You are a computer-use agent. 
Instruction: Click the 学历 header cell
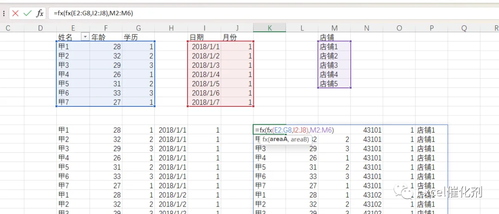click(x=138, y=37)
